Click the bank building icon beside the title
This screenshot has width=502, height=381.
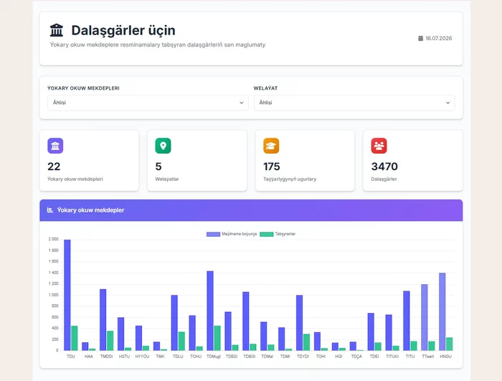tap(57, 30)
